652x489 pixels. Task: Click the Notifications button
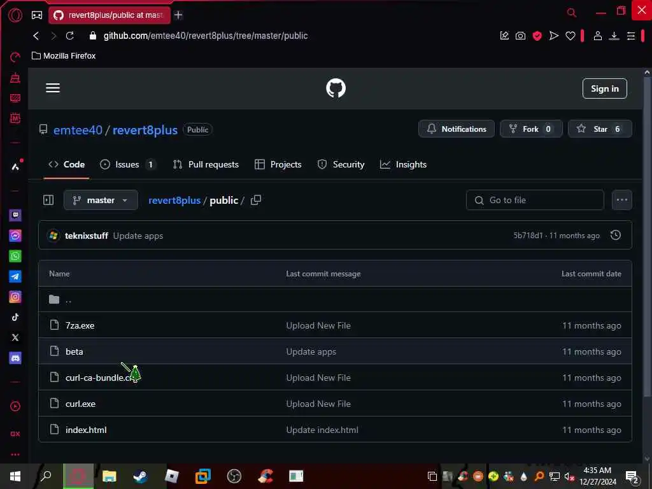click(456, 129)
